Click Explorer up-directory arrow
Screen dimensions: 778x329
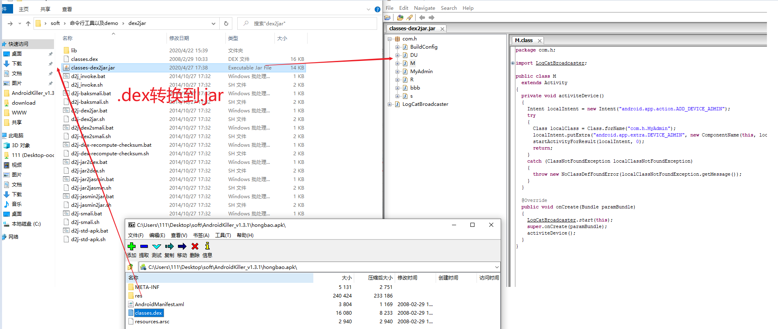pyautogui.click(x=28, y=23)
